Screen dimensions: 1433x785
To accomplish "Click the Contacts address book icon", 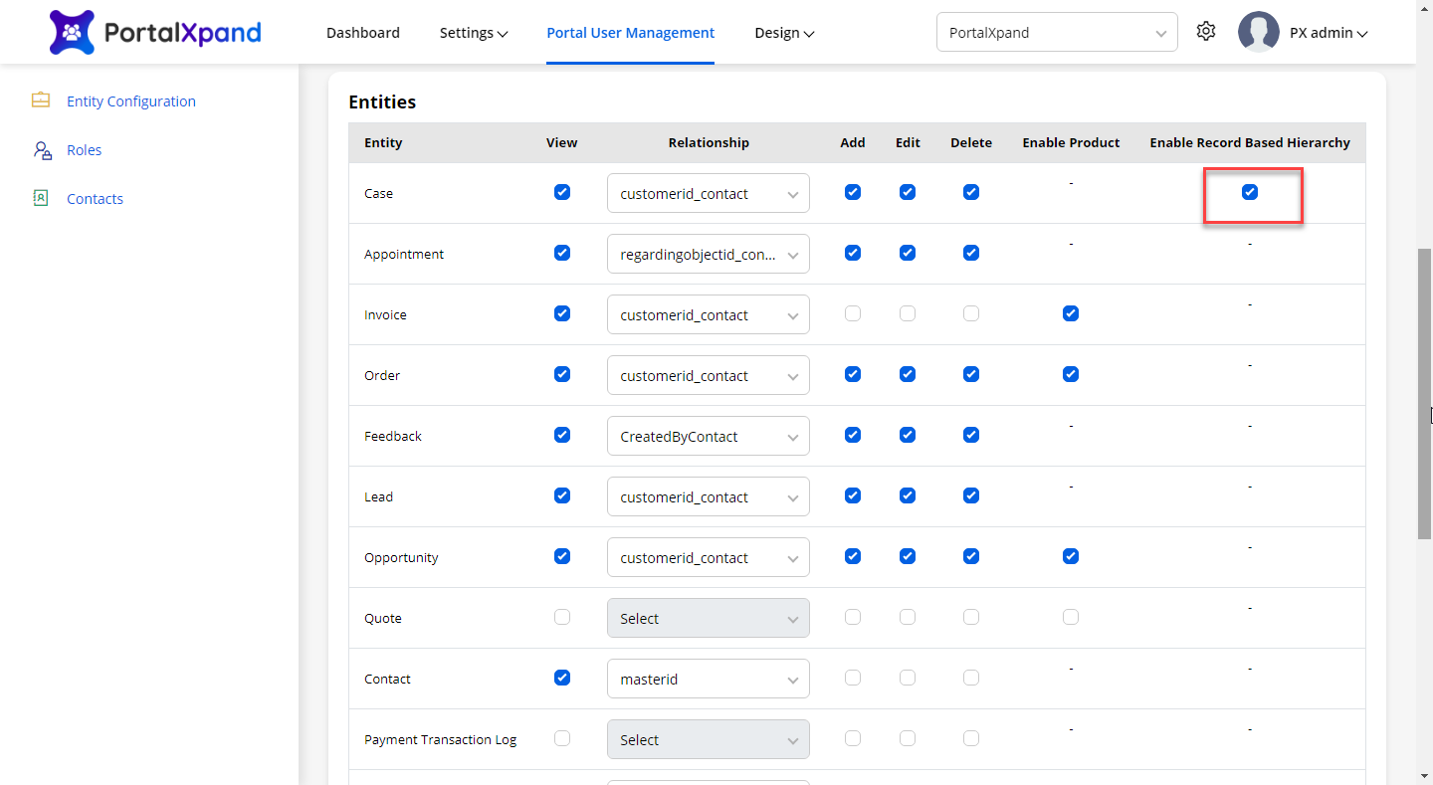I will point(41,198).
